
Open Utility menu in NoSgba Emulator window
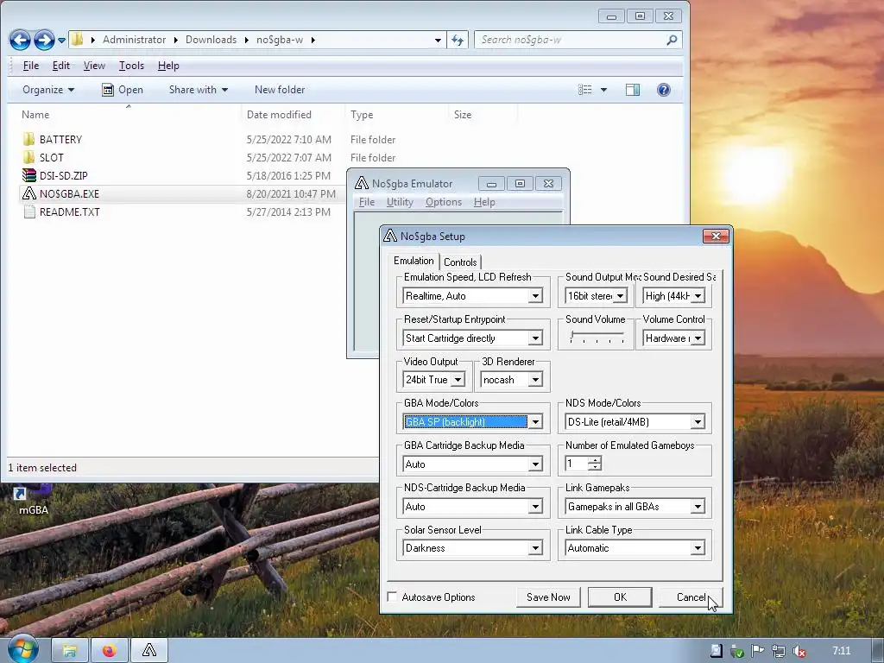click(400, 202)
